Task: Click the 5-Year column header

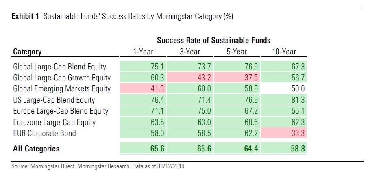Action: click(237, 52)
